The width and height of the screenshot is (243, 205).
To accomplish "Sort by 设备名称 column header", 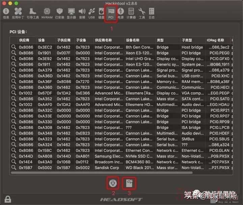I will [x=133, y=40].
